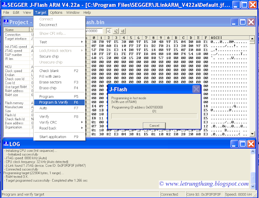
Task: Click the programming progress bar
Action: 154,116
